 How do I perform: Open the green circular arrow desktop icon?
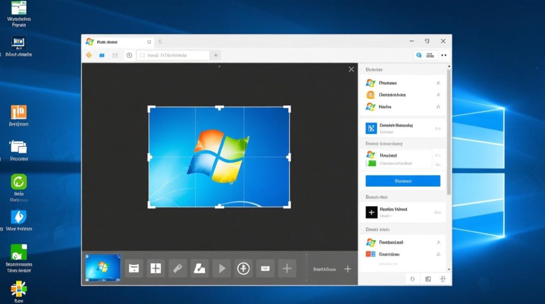(19, 182)
